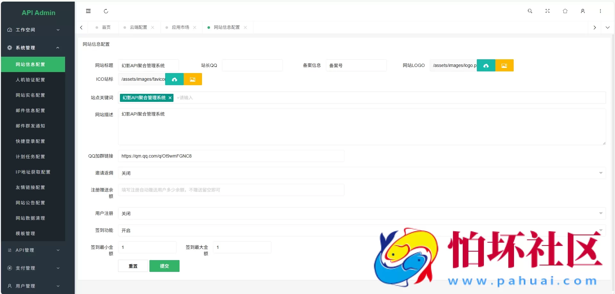Open the 用户注册 dropdown
This screenshot has width=615, height=294.
[601, 213]
